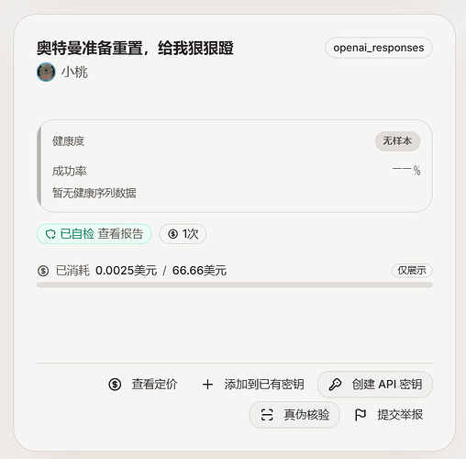Click the plus icon for 添加到已有密钥
Image resolution: width=466 pixels, height=459 pixels.
tap(207, 385)
